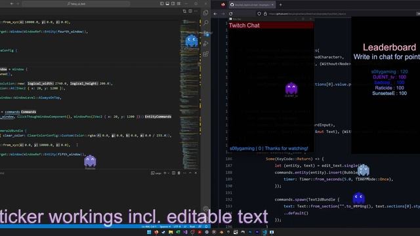Open the Firefox View pinned icon

223,5
